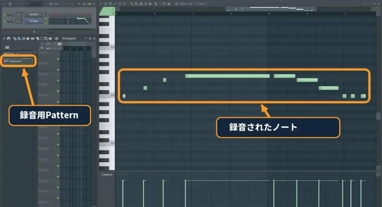
Task: Open piano roll menu arrow
Action: click(x=101, y=4)
